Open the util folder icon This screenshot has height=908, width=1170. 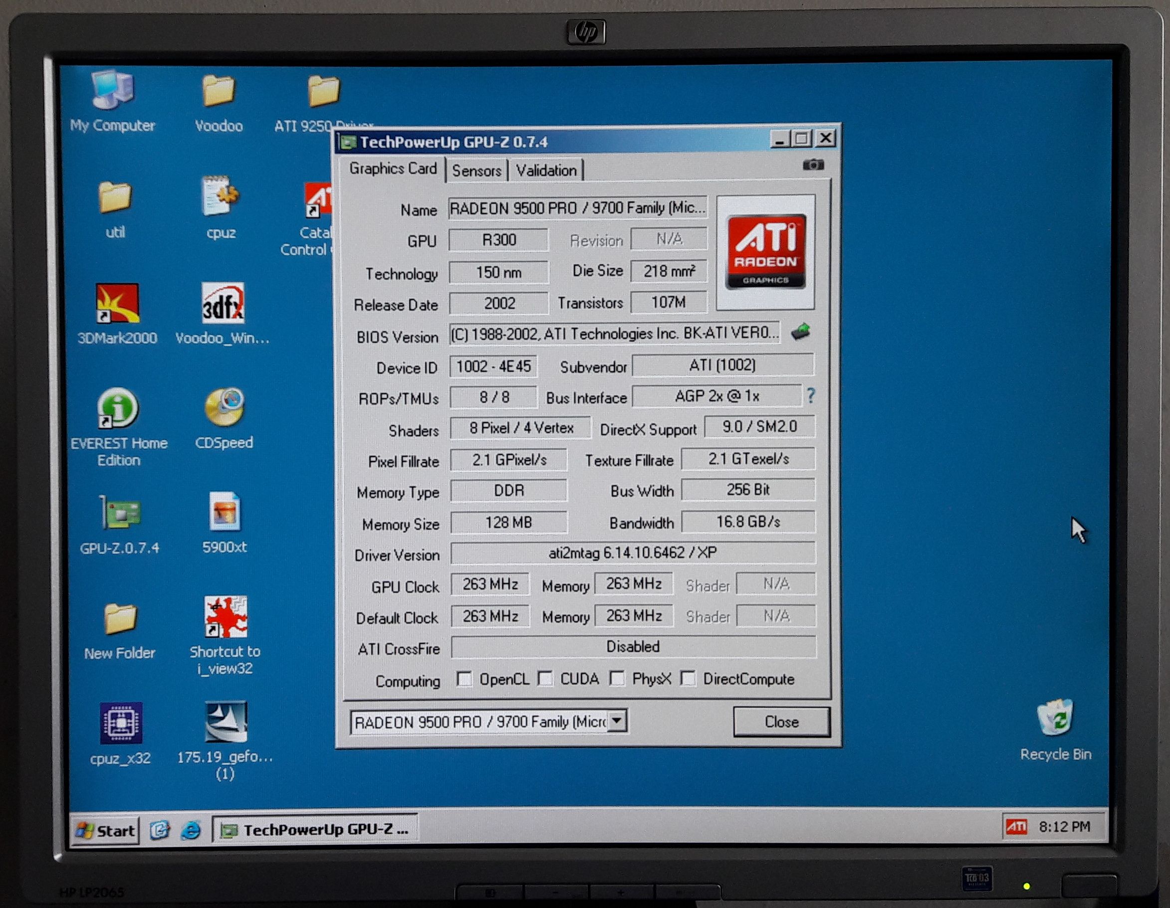click(x=115, y=197)
